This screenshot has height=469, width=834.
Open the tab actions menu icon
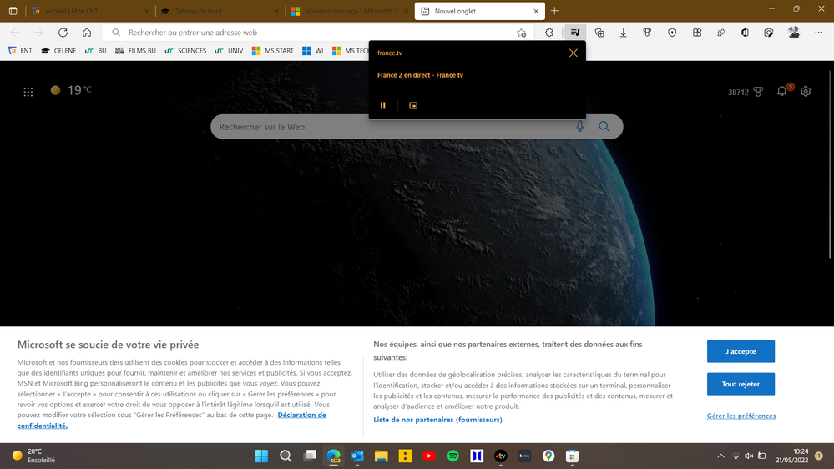point(13,11)
